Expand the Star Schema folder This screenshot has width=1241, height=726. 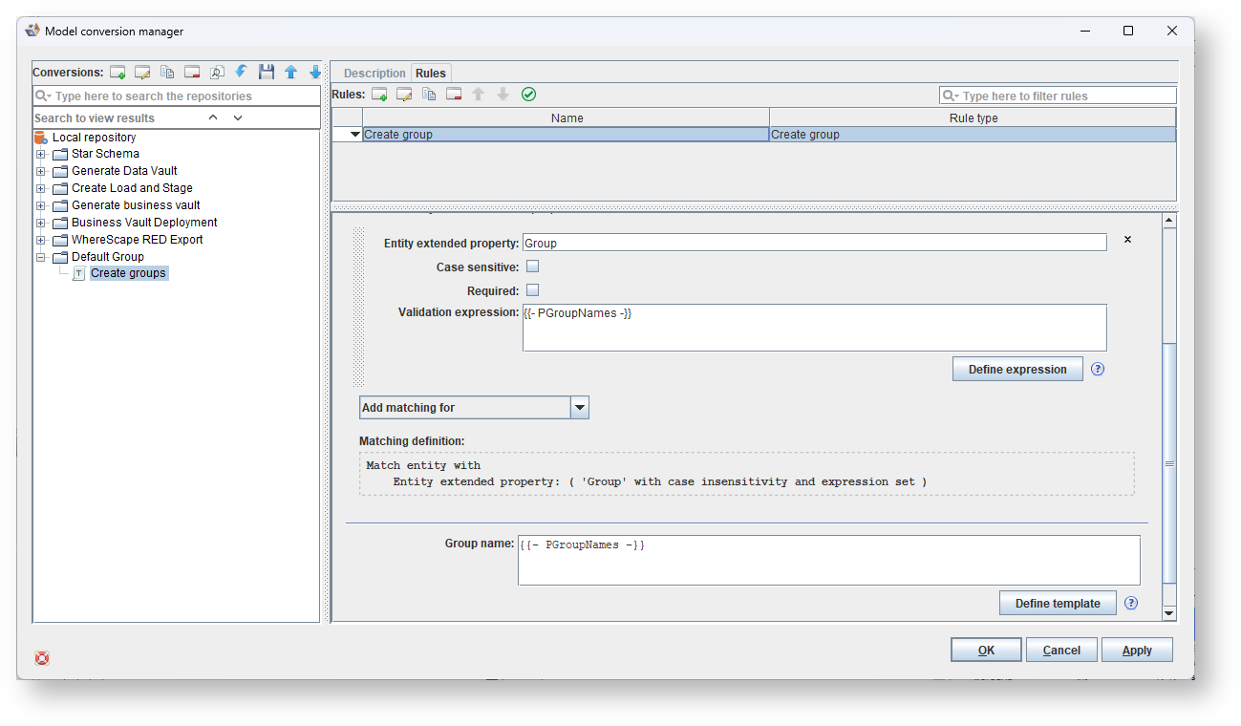click(41, 154)
